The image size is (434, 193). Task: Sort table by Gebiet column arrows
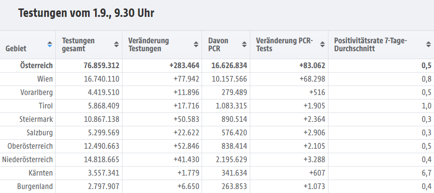[x=50, y=44]
